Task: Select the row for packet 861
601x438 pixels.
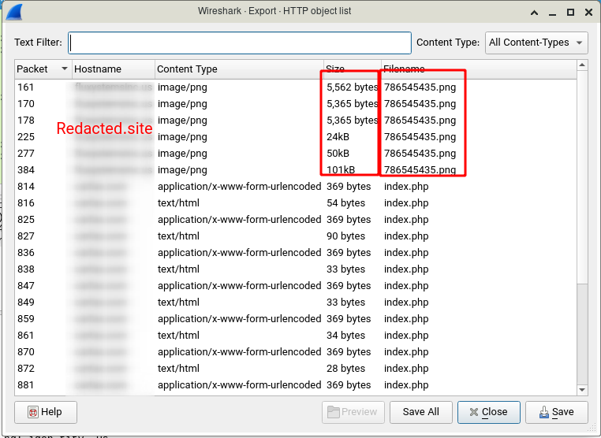Action: [x=296, y=335]
